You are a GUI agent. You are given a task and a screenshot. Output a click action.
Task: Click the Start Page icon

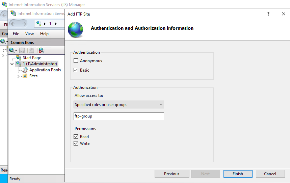pyautogui.click(x=19, y=57)
